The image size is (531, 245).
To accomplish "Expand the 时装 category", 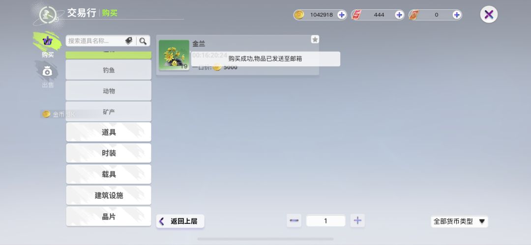I will tap(109, 153).
